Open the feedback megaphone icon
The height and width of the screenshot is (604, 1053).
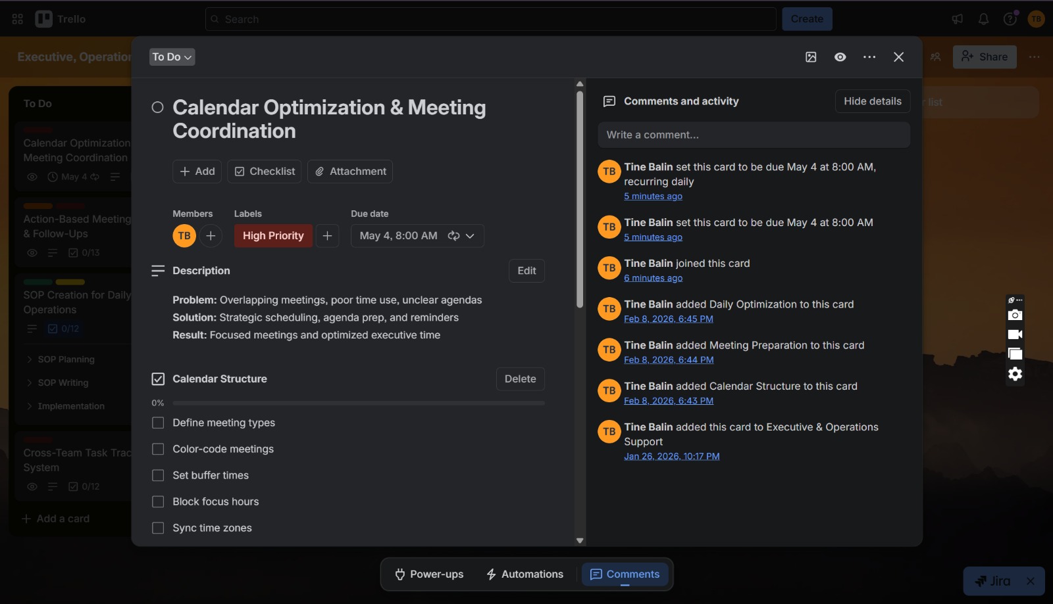coord(958,19)
